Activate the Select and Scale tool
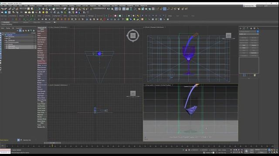 point(50,9)
